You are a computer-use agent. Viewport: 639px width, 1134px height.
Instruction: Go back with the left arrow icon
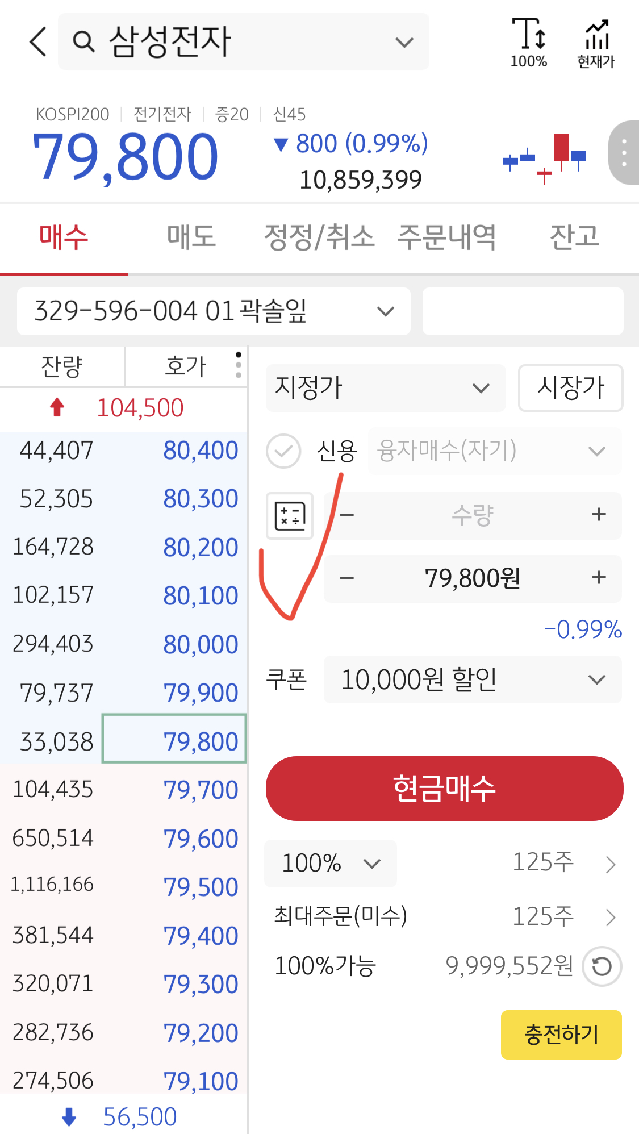(38, 41)
